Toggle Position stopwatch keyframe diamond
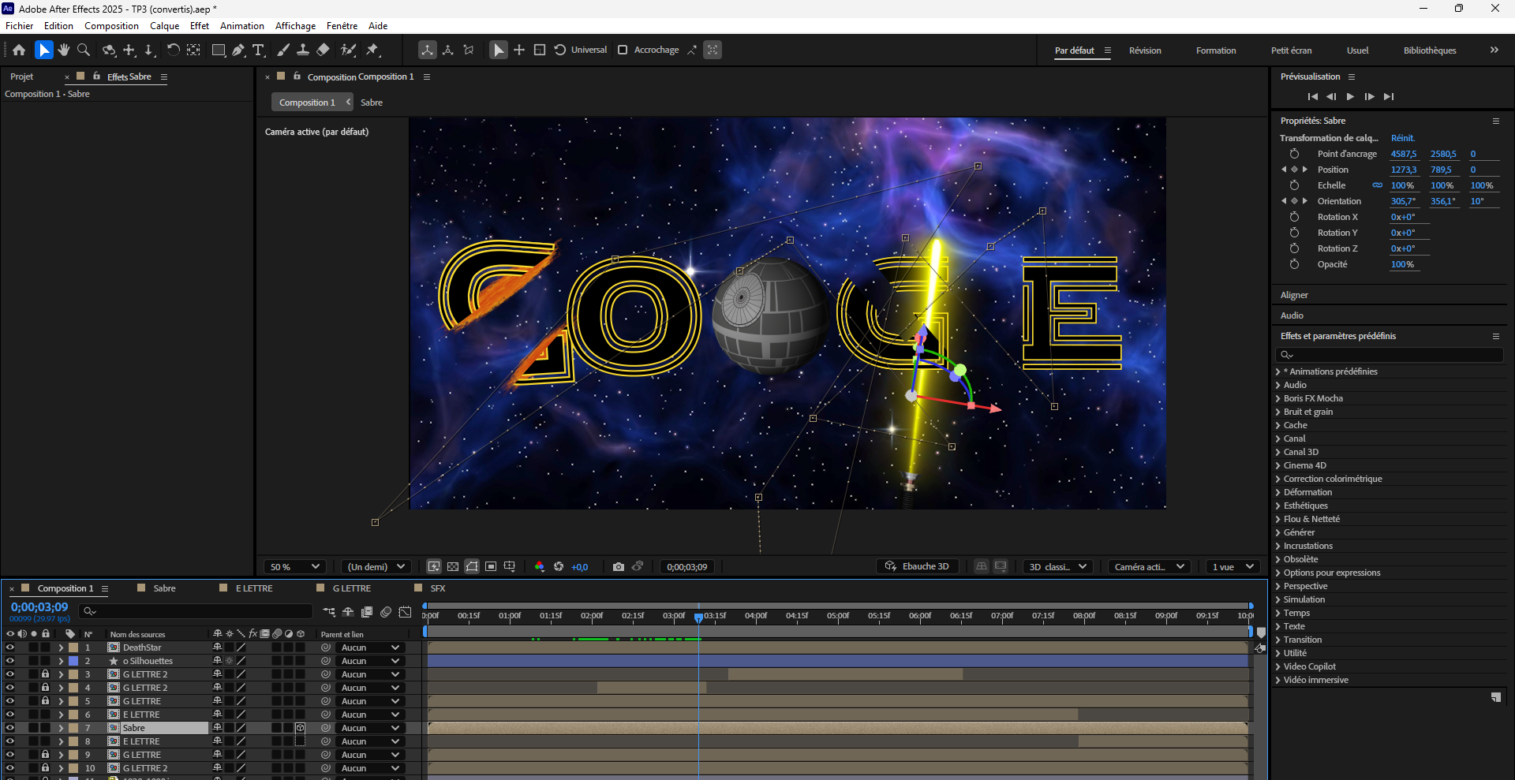Image resolution: width=1515 pixels, height=780 pixels. coord(1294,170)
